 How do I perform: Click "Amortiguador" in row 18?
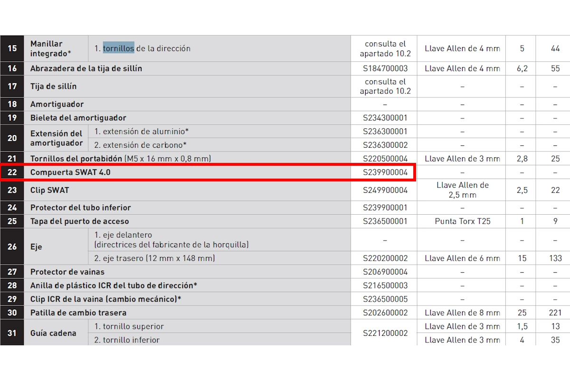57,104
